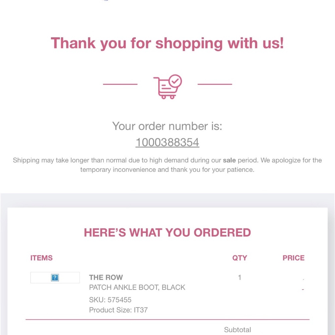Click the bold word "sale" in shipping notice

point(229,160)
